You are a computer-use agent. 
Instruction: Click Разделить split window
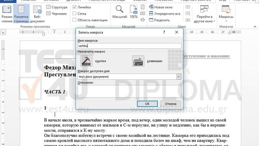coord(159,20)
